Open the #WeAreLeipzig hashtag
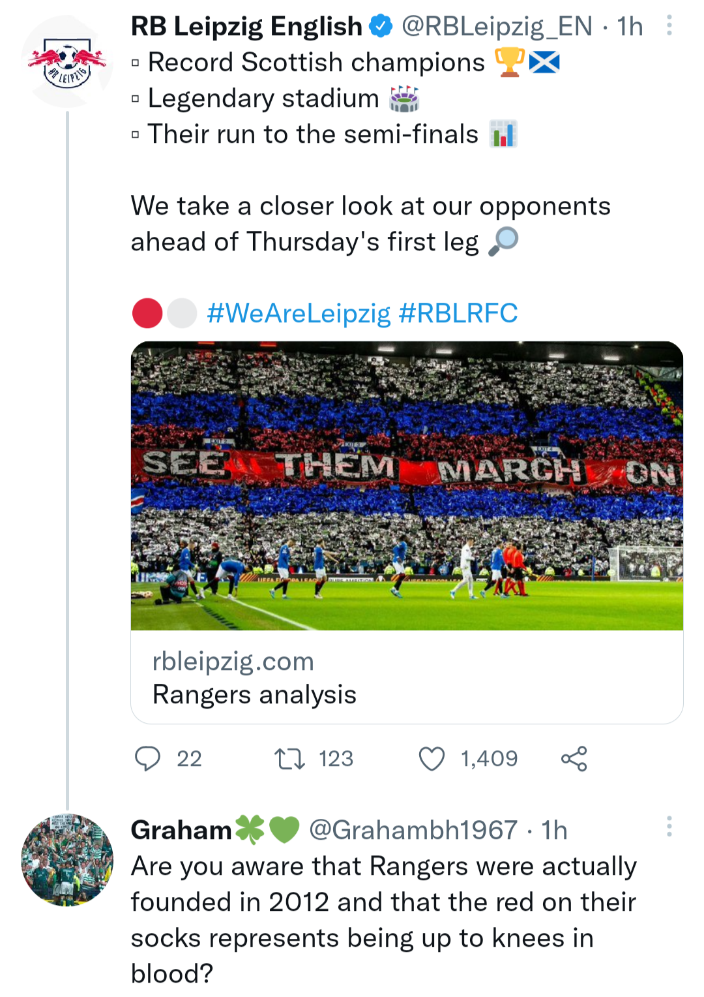 pyautogui.click(x=299, y=313)
